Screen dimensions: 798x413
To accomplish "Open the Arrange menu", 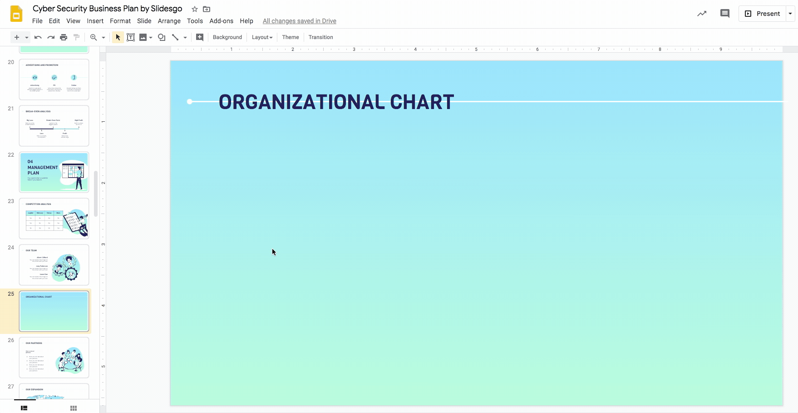I will tap(169, 21).
